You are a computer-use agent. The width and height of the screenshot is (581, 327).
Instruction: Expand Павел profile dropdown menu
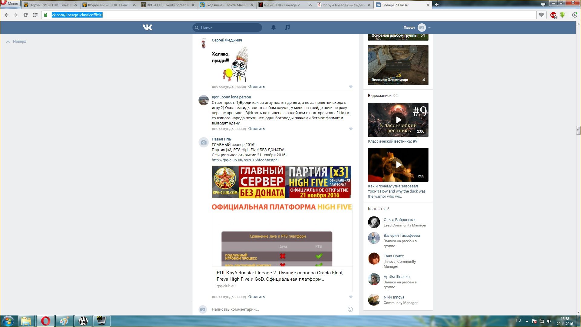(x=429, y=28)
